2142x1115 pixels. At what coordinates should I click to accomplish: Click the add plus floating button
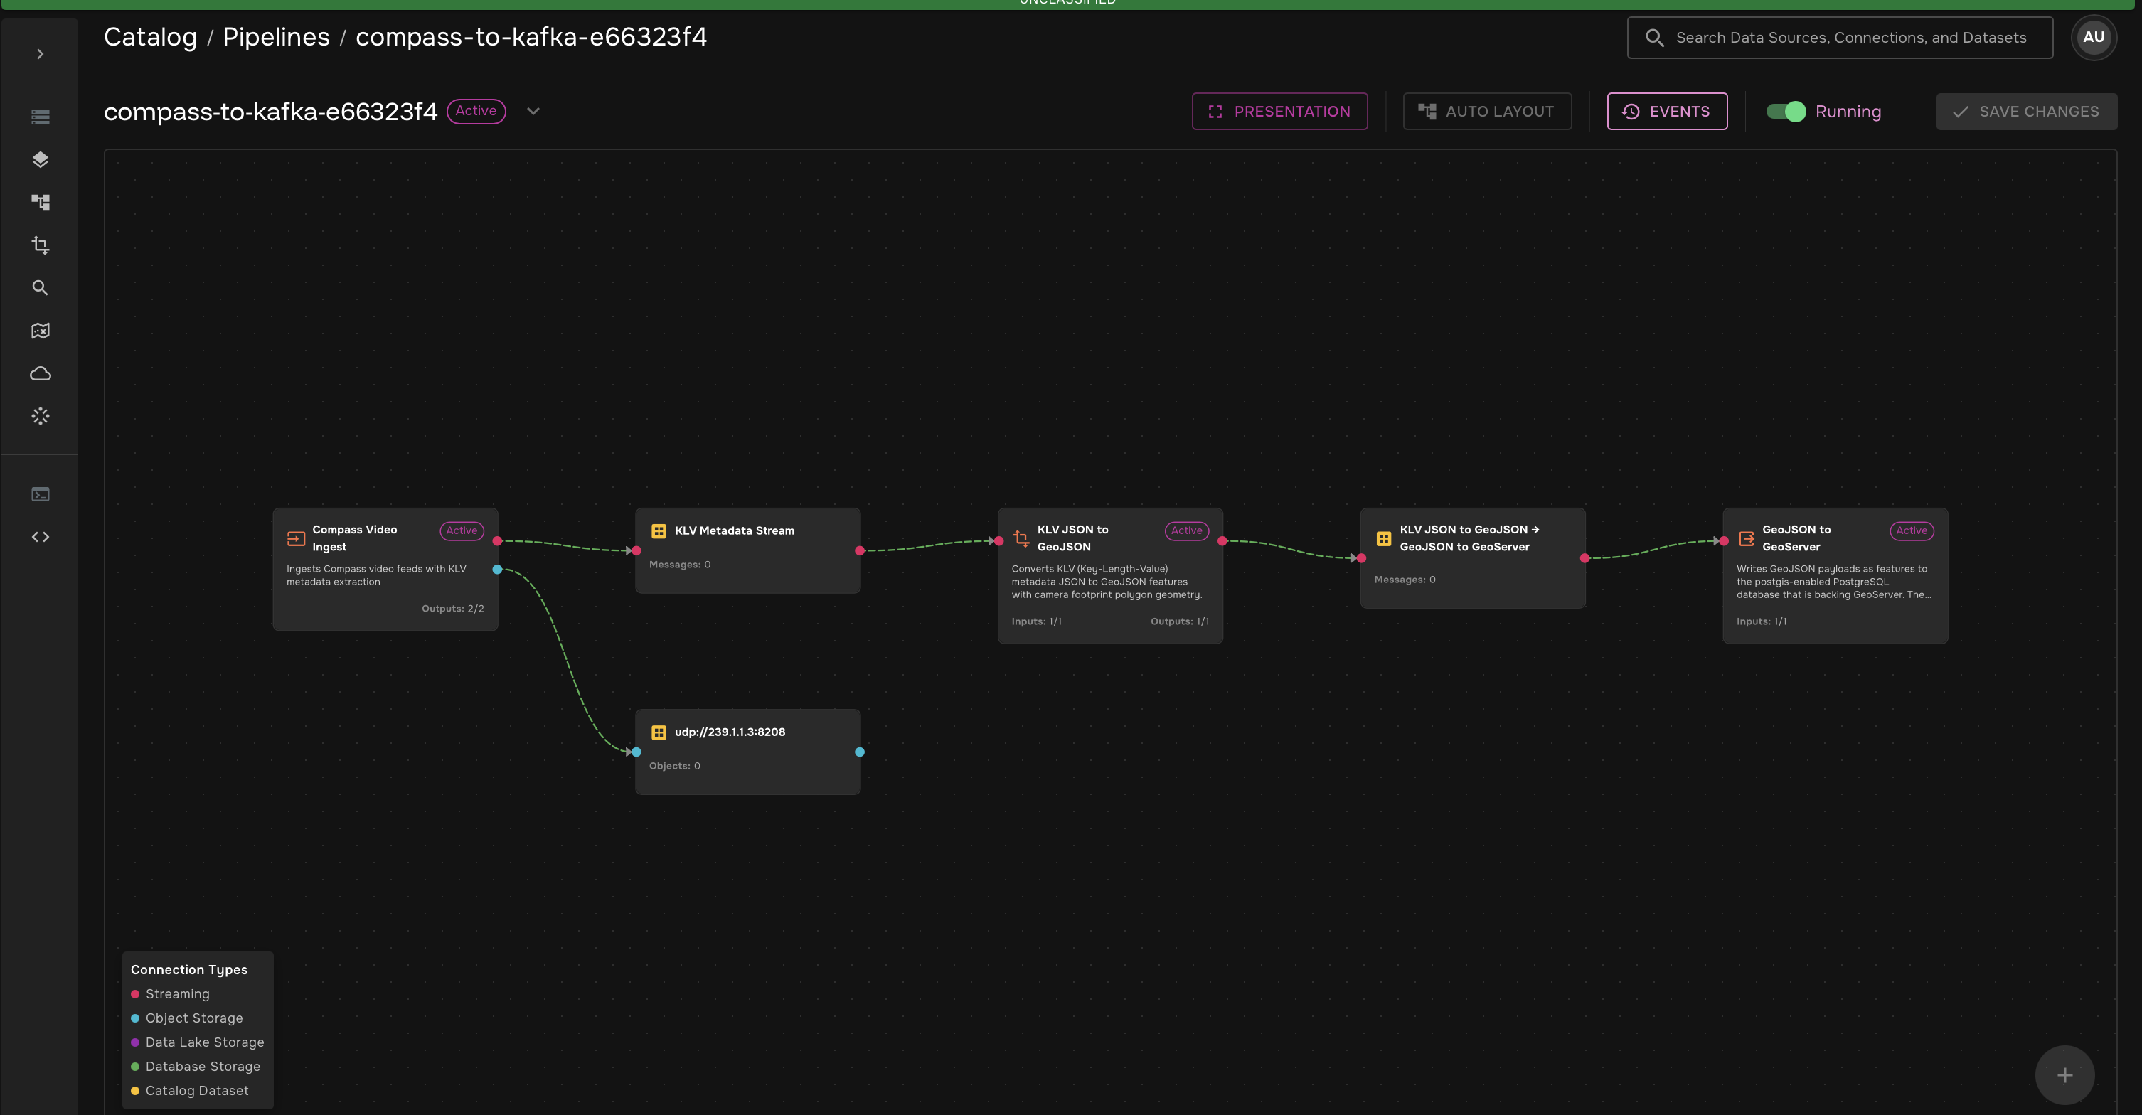click(2064, 1075)
